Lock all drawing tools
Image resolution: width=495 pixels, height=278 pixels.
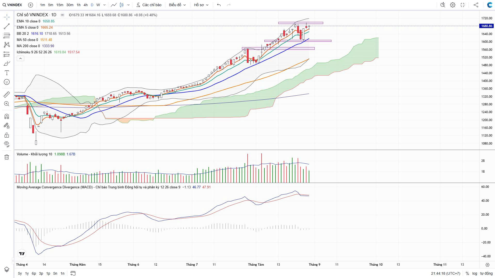7,135
